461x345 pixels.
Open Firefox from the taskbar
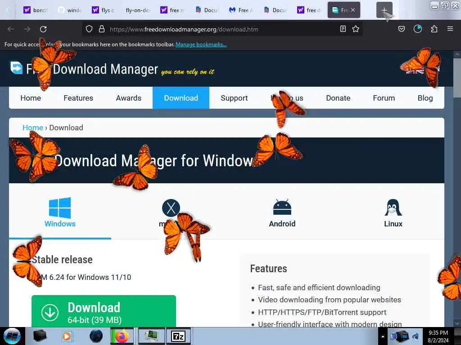[122, 336]
